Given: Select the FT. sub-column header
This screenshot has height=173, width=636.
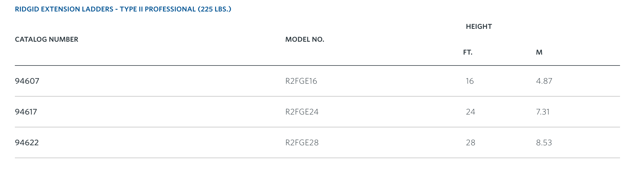Looking at the screenshot, I should pos(468,52).
